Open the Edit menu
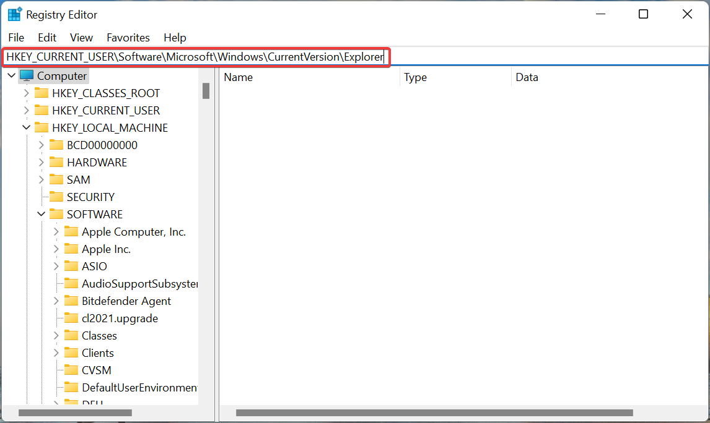 (46, 38)
